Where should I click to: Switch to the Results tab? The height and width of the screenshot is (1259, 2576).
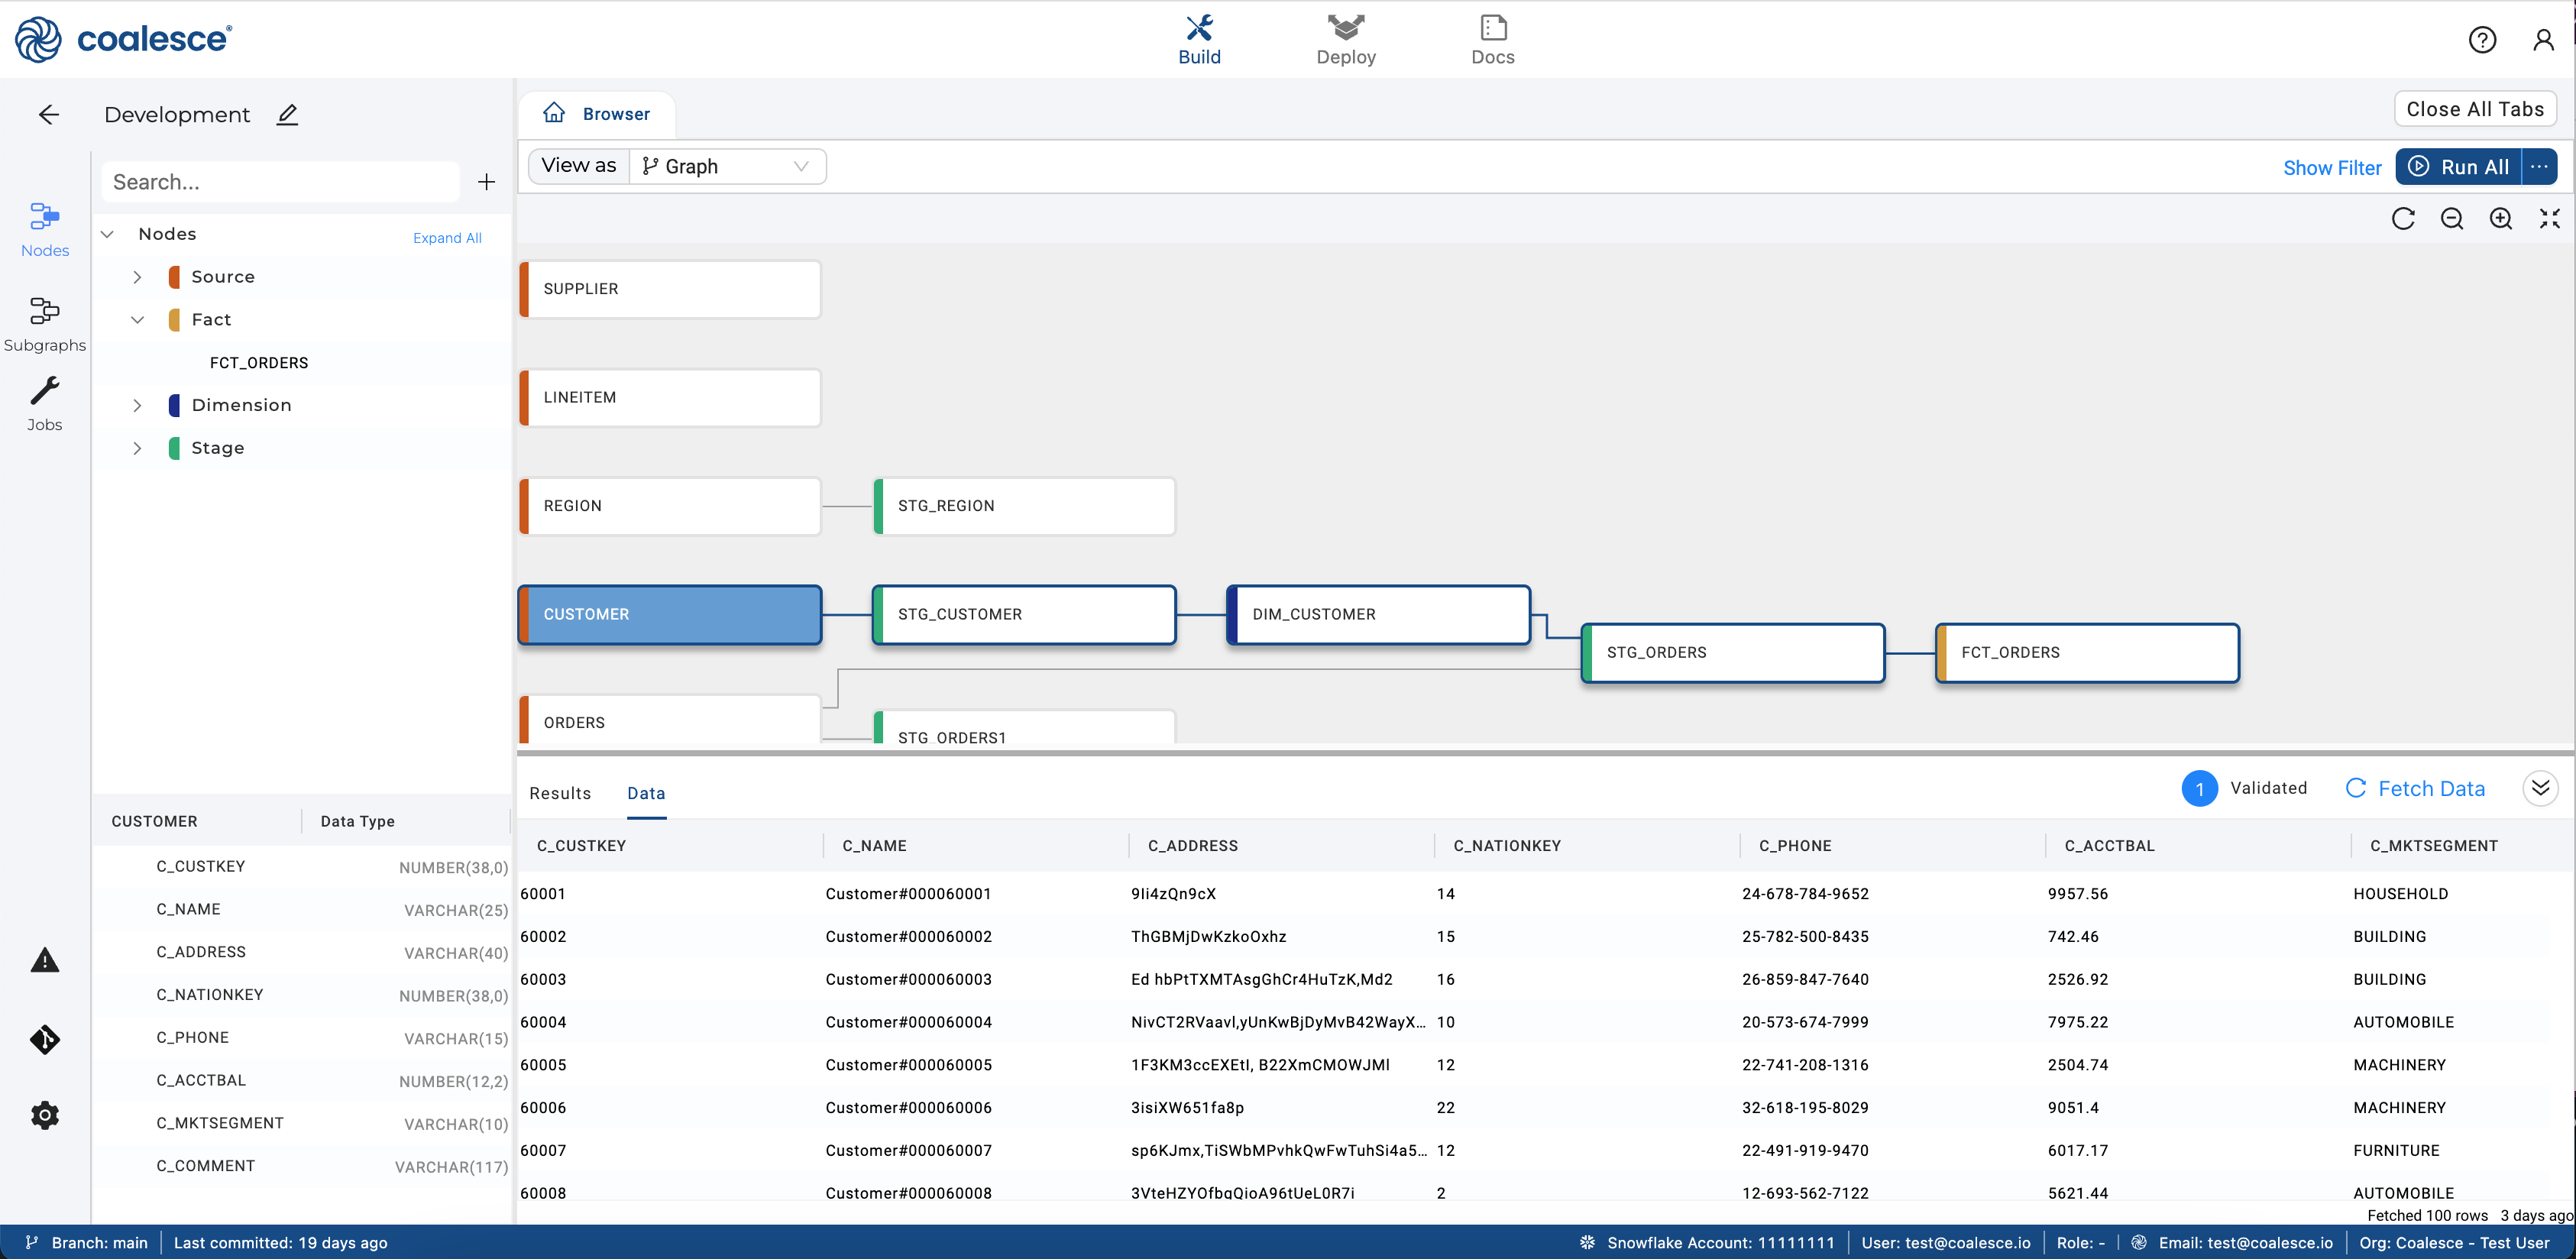coord(558,794)
